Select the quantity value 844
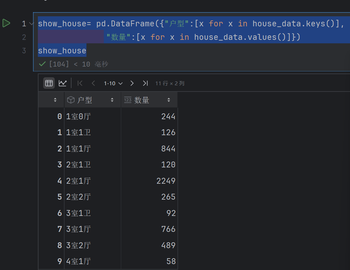The image size is (350, 270). point(168,149)
